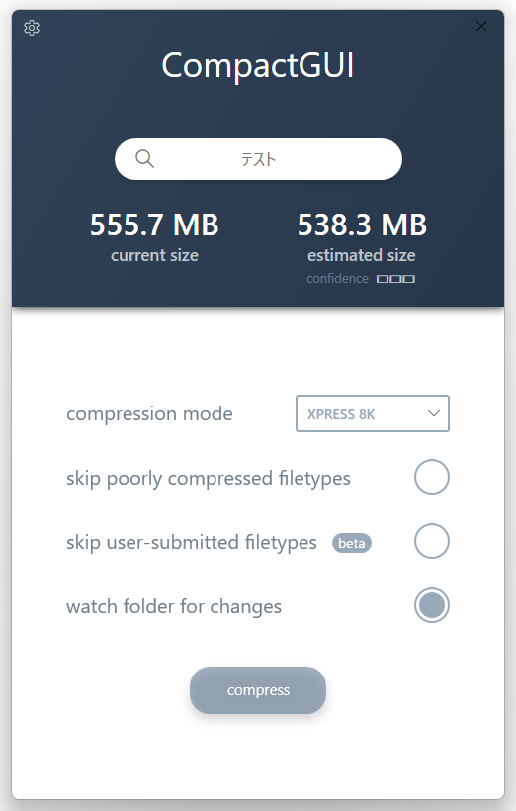516x811 pixels.
Task: Close the CompactGUI window
Action: pos(481,26)
